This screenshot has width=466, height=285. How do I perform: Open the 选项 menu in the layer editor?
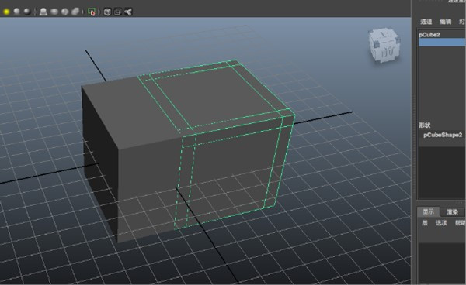441,223
